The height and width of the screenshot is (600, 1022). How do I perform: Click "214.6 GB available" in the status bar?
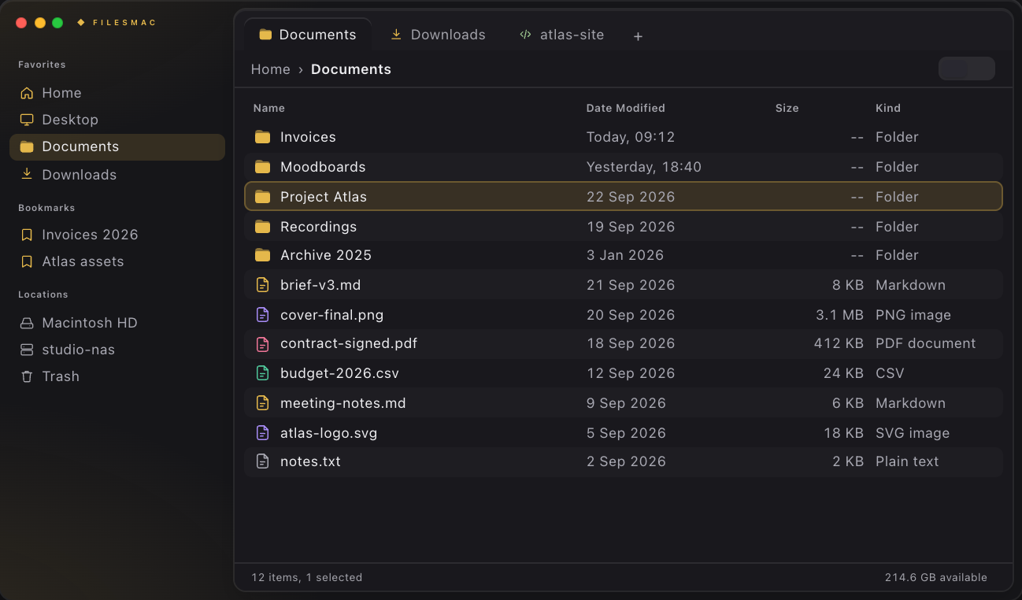tap(936, 577)
